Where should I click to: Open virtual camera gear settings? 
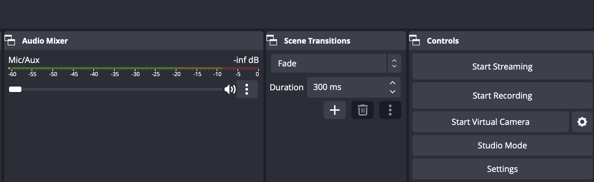pos(582,122)
